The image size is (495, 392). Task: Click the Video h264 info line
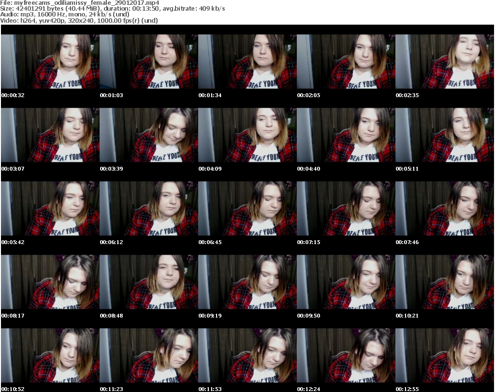(x=79, y=20)
